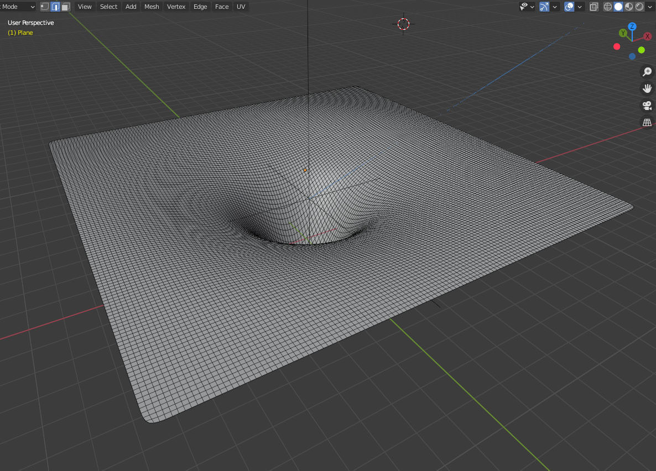Toggle X-Ray mode
Screen dimensions: 656x471
pyautogui.click(x=593, y=7)
